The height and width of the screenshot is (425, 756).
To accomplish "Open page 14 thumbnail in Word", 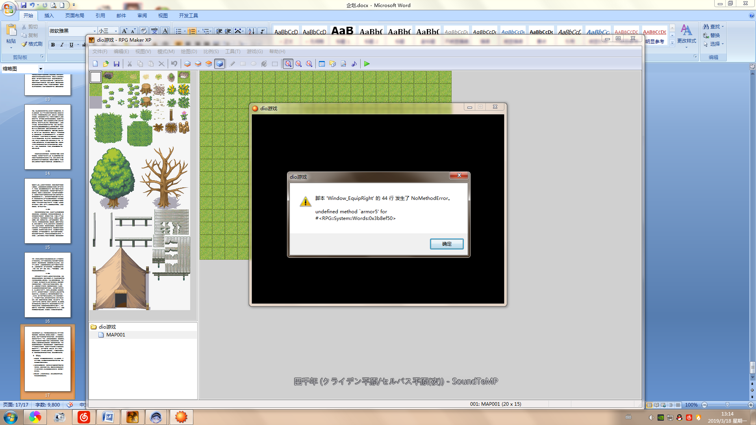I will 48,137.
